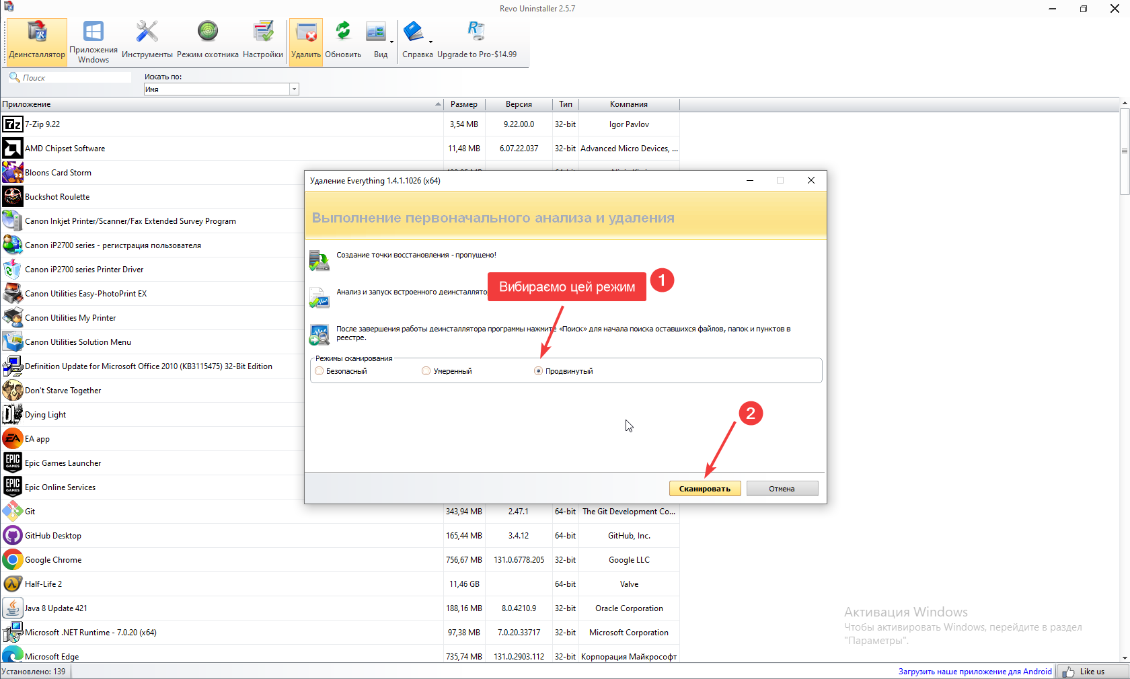
Task: Sort list by Приложение column header
Action: [222, 104]
